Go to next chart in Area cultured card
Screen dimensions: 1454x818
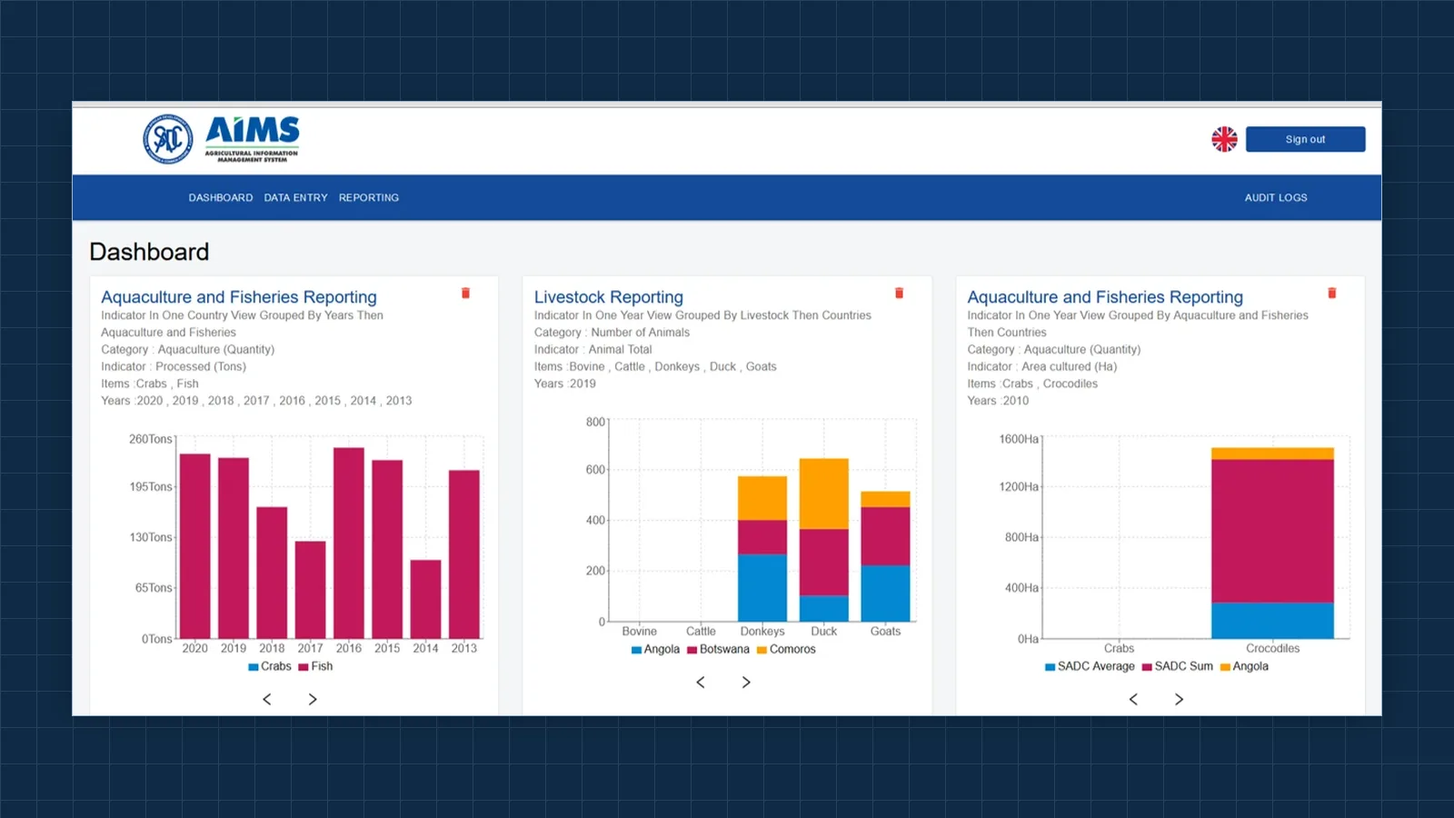[1179, 699]
